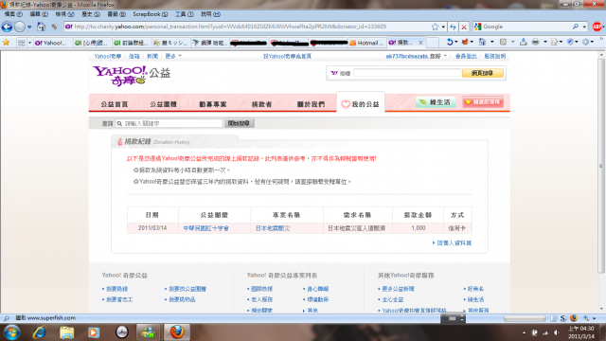Click the volume speaker tray icon
The width and height of the screenshot is (606, 341).
click(556, 332)
